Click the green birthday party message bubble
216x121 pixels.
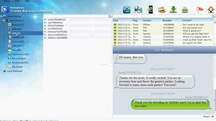pyautogui.click(x=171, y=104)
